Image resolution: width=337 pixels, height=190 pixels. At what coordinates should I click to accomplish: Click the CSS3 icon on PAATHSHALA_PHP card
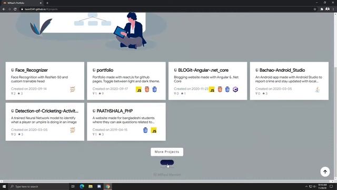tap(145, 130)
